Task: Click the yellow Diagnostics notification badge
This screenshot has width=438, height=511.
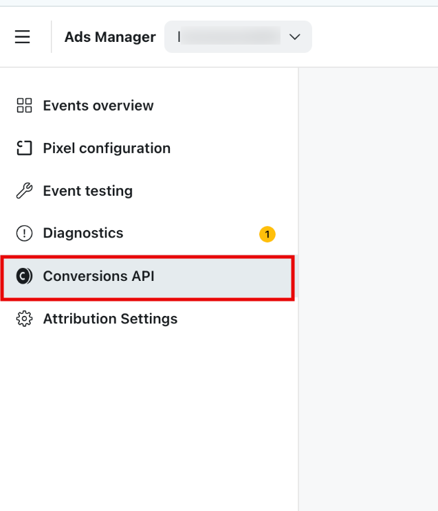Action: point(267,234)
